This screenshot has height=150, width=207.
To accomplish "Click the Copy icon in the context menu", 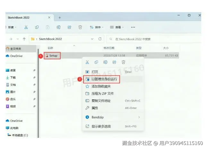I will [x=96, y=62].
